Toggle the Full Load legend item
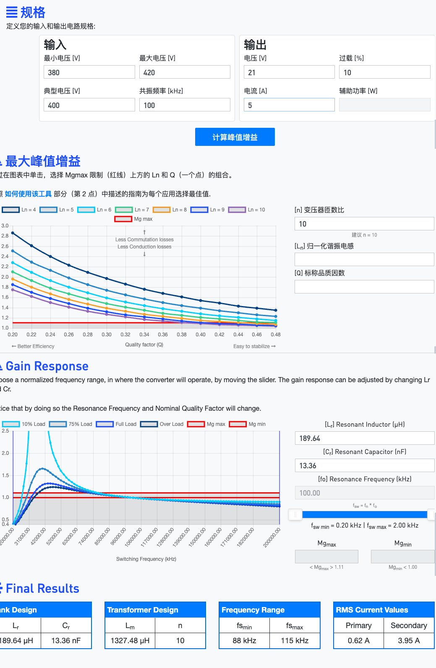Viewport: 436px width, 668px height. pyautogui.click(x=105, y=424)
